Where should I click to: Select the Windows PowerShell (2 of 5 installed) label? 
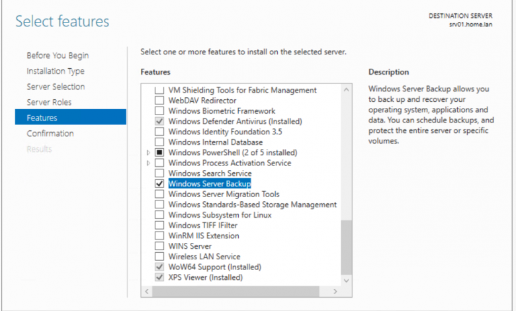tap(233, 153)
